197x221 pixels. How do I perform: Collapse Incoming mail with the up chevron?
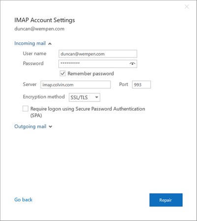click(x=50, y=44)
